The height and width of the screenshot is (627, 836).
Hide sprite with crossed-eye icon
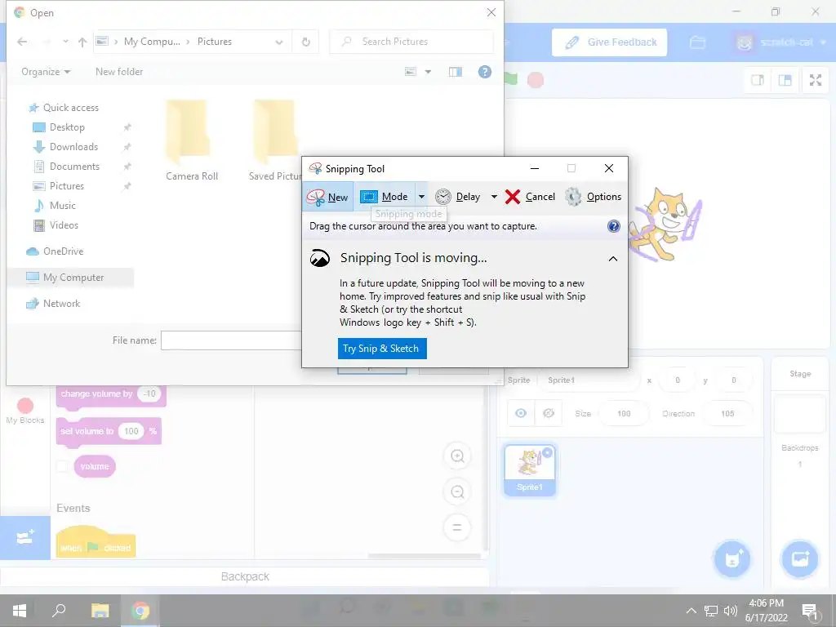548,414
